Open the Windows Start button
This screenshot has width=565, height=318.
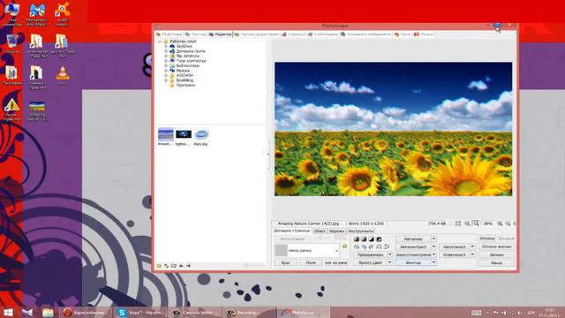(x=8, y=312)
